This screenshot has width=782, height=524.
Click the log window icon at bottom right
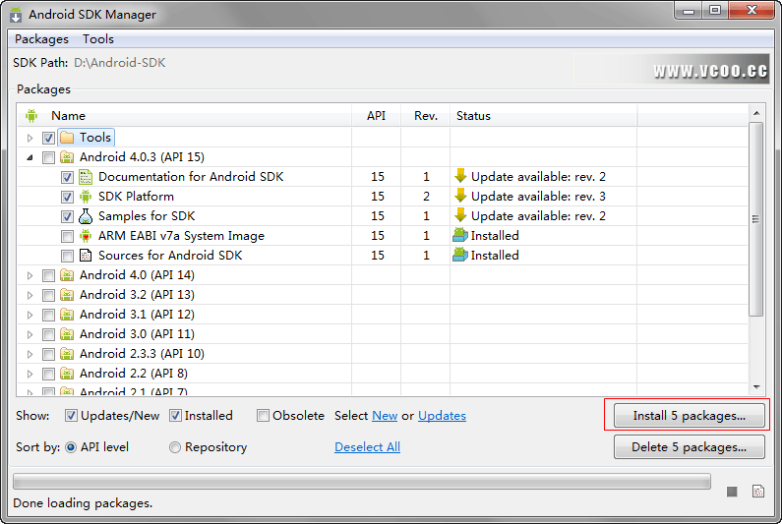(758, 492)
